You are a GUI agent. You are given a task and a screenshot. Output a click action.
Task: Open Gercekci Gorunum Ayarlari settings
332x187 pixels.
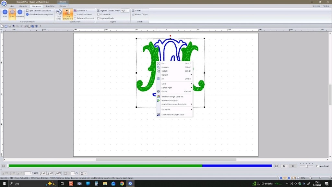pos(39,14)
